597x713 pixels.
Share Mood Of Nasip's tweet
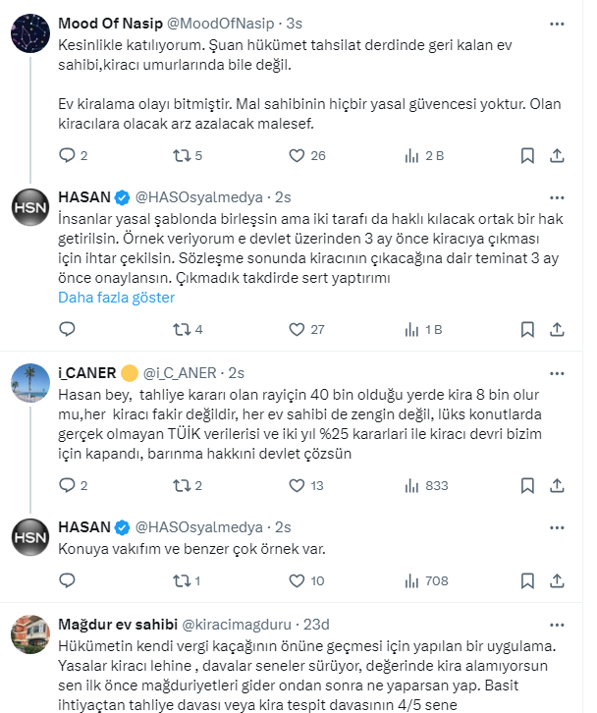click(556, 155)
